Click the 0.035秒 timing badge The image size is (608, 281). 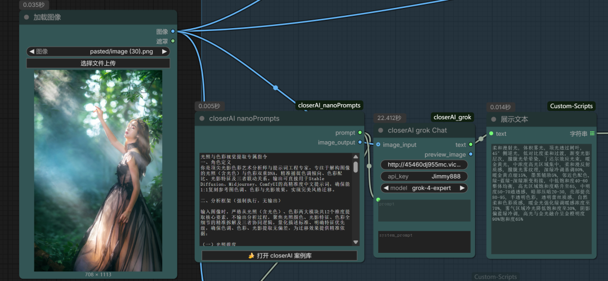tap(34, 5)
